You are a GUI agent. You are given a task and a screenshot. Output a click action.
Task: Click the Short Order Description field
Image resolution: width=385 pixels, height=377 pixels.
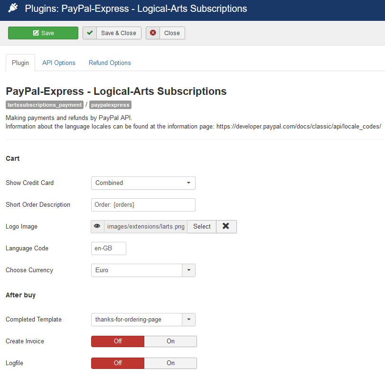pyautogui.click(x=143, y=205)
